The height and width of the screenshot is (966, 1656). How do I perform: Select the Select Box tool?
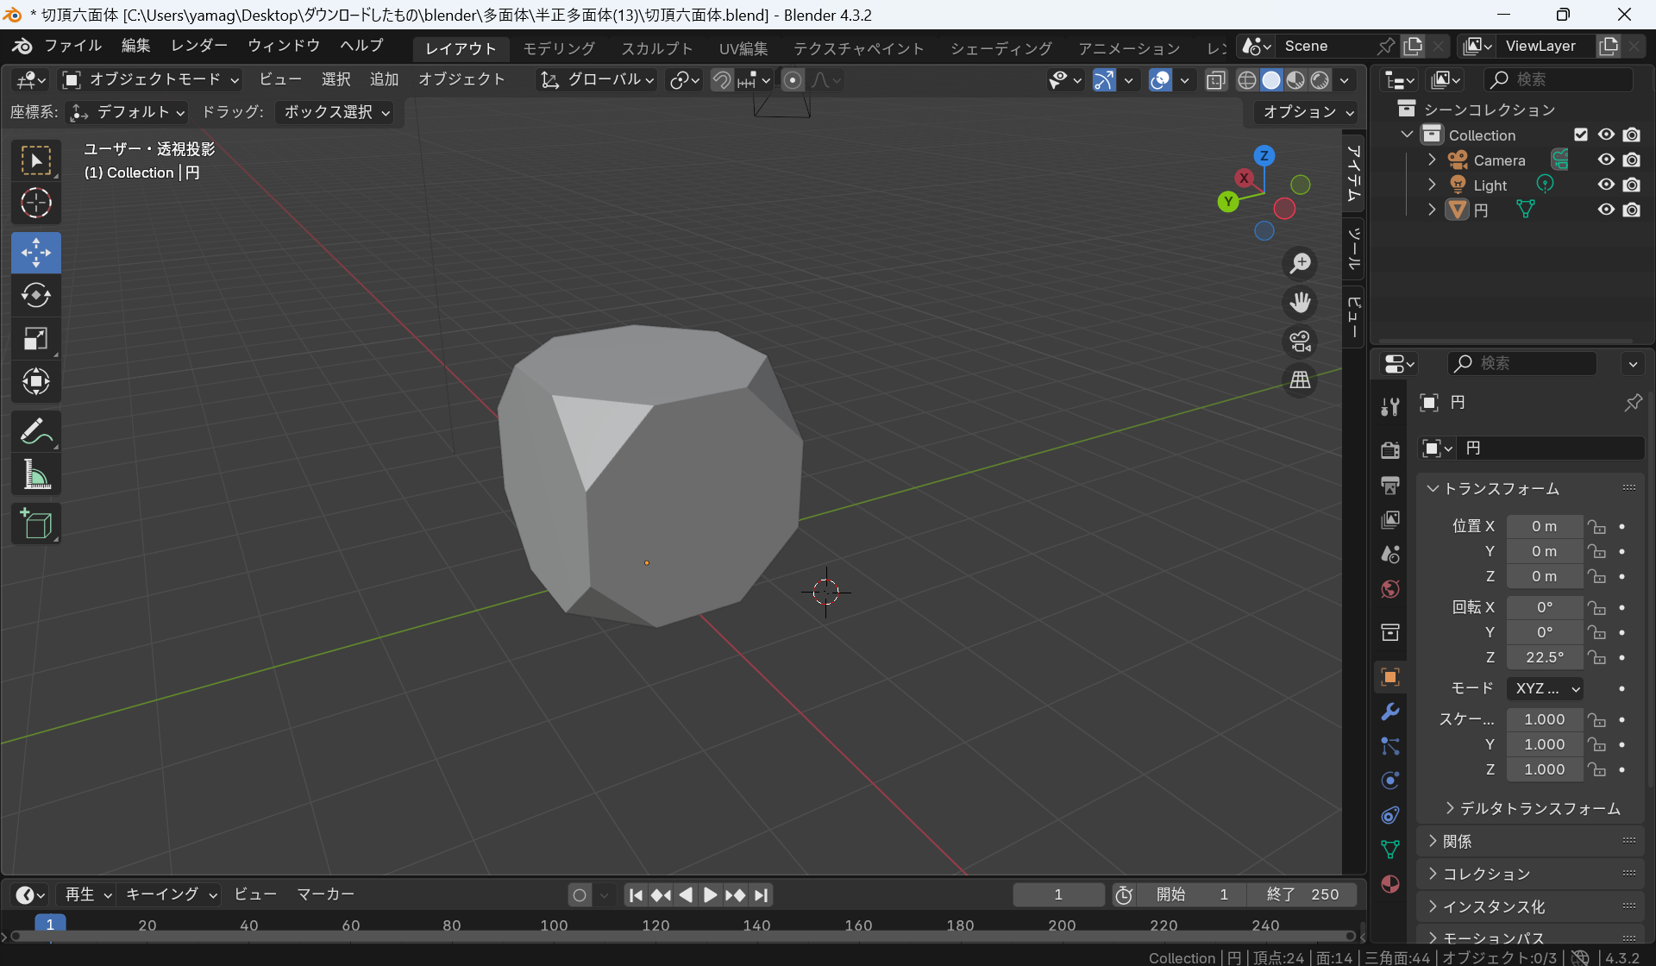[x=36, y=161]
